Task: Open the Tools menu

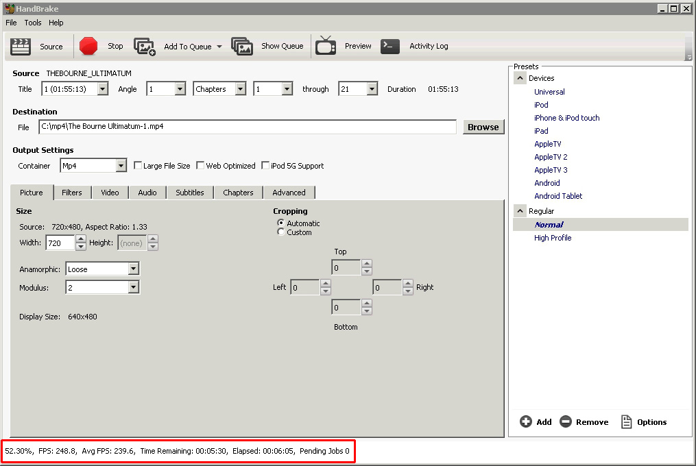Action: pos(33,23)
